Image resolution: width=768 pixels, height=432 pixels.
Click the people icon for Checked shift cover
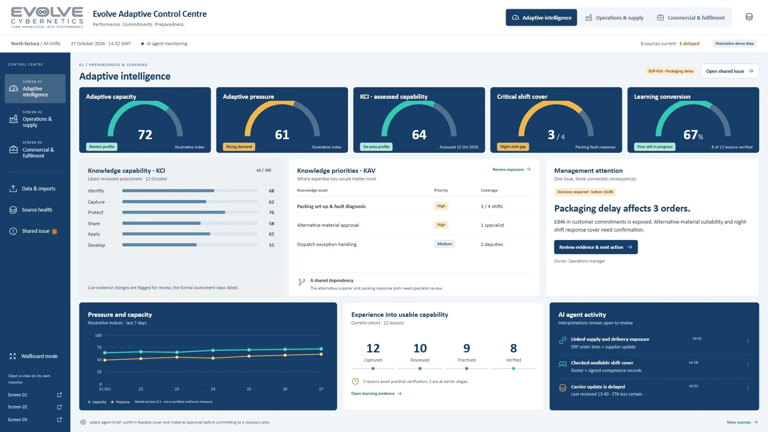click(563, 364)
